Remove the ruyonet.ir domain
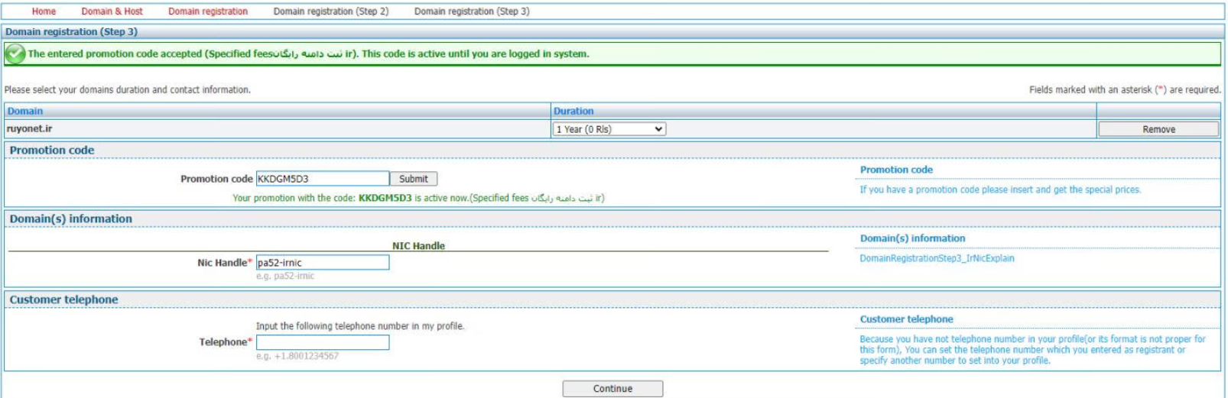This screenshot has width=1228, height=398. click(x=1158, y=129)
